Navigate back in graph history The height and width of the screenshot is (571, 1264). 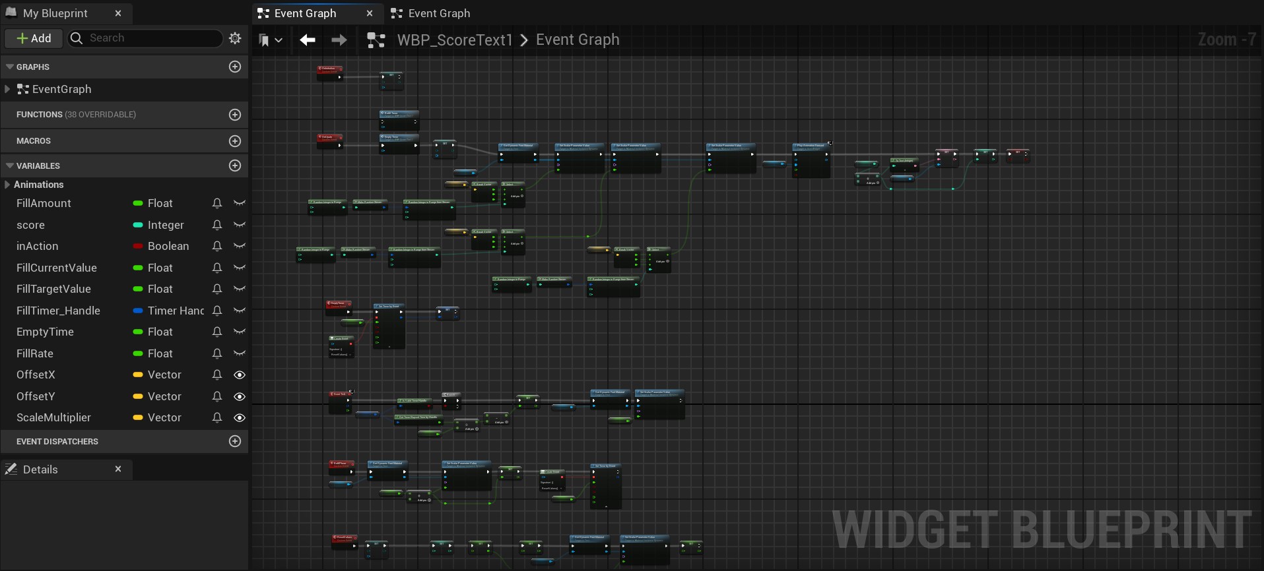pos(308,40)
